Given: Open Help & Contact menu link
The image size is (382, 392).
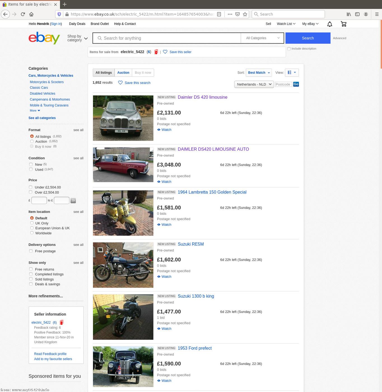Looking at the screenshot, I should tap(125, 24).
